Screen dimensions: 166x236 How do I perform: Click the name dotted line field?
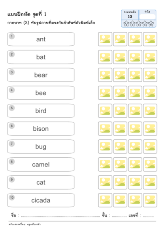click(x=60, y=217)
